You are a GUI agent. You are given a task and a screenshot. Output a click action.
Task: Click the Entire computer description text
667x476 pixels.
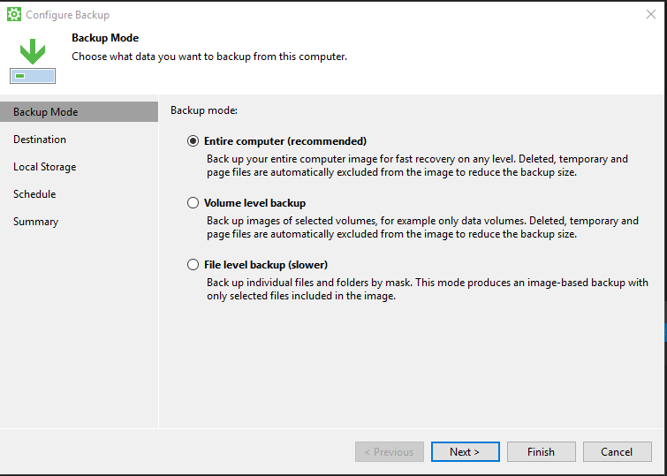417,166
